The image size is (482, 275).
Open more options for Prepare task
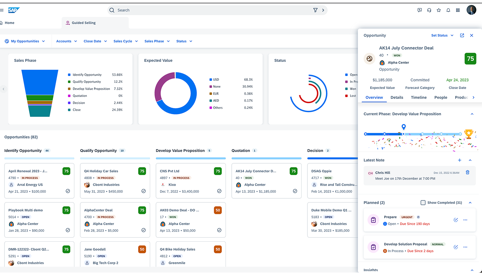[465, 220]
